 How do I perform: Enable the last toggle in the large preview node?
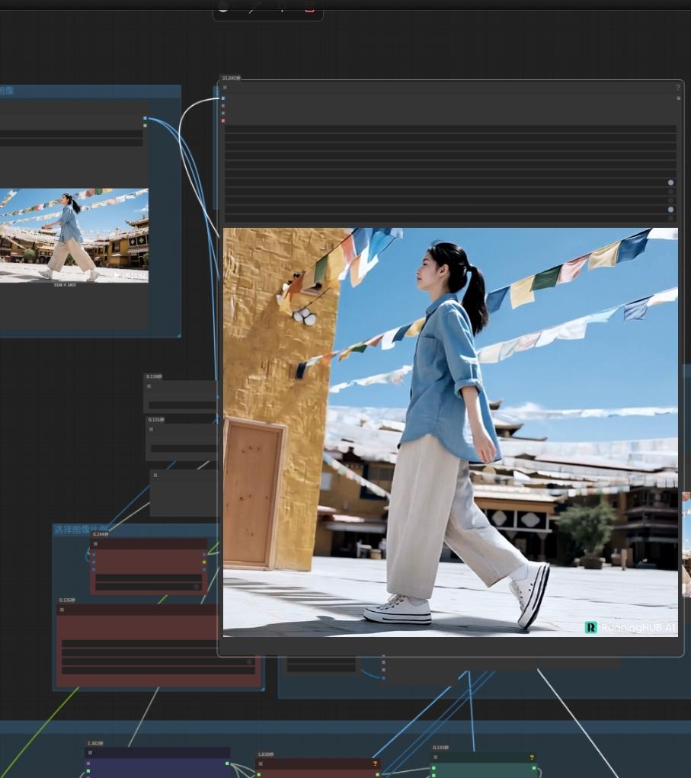(x=670, y=219)
